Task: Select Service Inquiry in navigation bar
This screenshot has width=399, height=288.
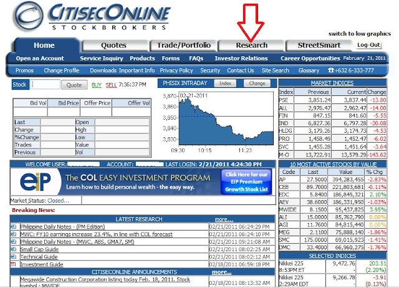Action: point(102,58)
